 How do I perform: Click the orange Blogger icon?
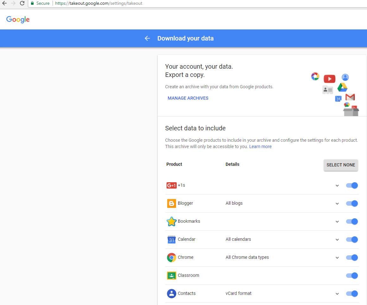tap(171, 203)
